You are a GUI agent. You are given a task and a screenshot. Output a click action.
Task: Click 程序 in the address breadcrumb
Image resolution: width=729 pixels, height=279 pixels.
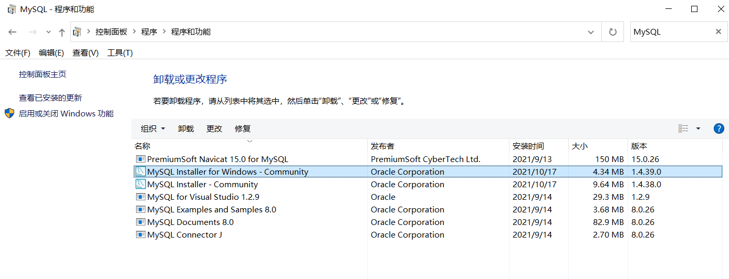149,32
